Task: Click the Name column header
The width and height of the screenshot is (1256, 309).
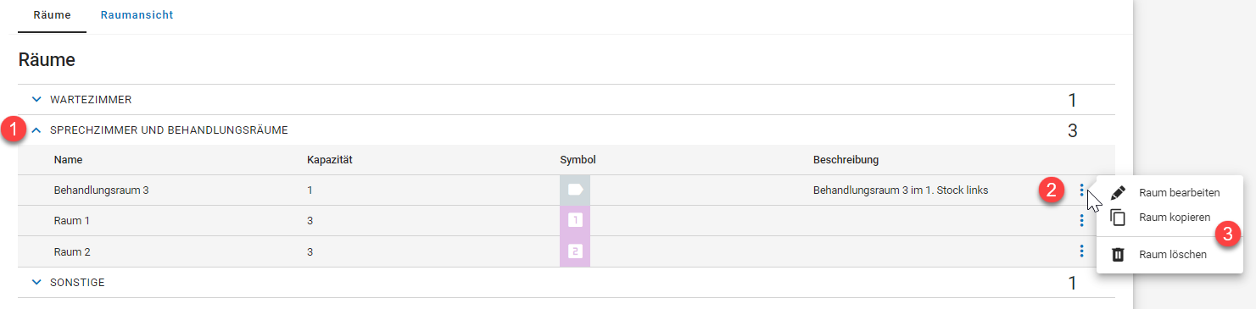Action: click(x=68, y=159)
